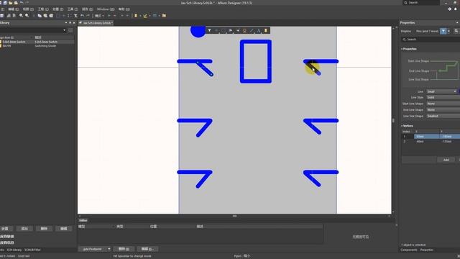This screenshot has width=460, height=259.
Task: Click the filter funnel icon in the main toolbar
Action: point(75,16)
